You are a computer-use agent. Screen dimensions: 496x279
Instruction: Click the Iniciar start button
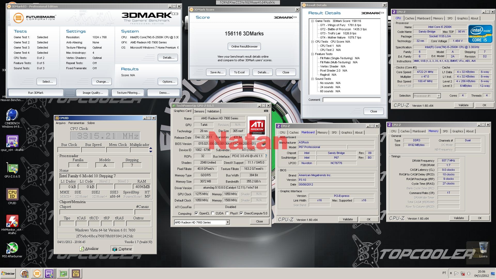(x=8, y=274)
